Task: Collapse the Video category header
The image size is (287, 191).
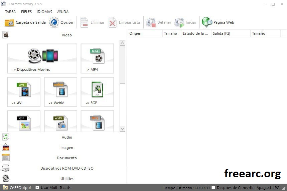Action: [63, 35]
